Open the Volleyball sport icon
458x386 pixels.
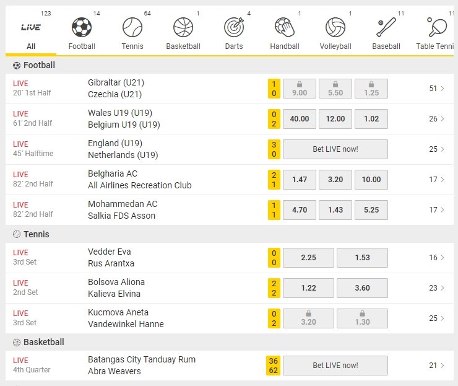click(335, 27)
